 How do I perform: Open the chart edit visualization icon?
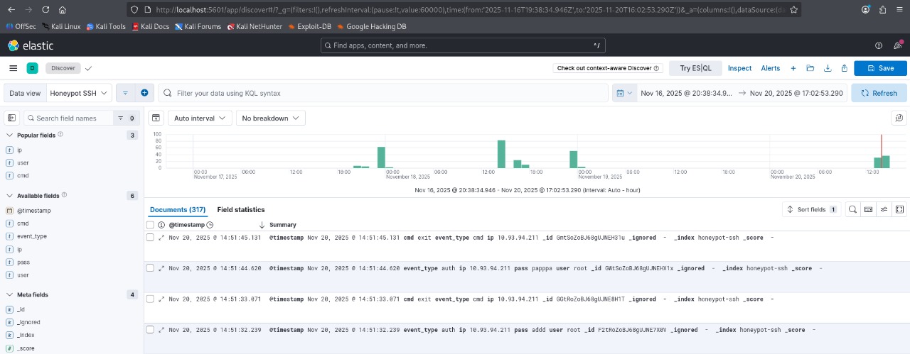point(899,118)
